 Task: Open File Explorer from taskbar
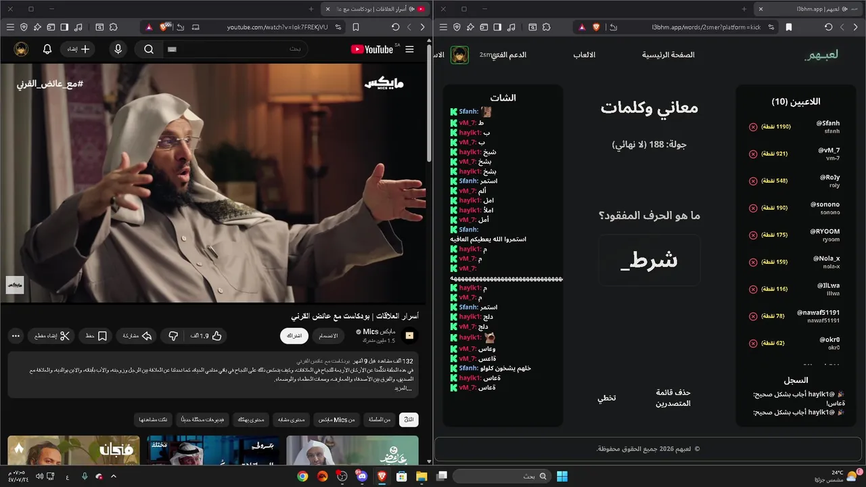(421, 476)
